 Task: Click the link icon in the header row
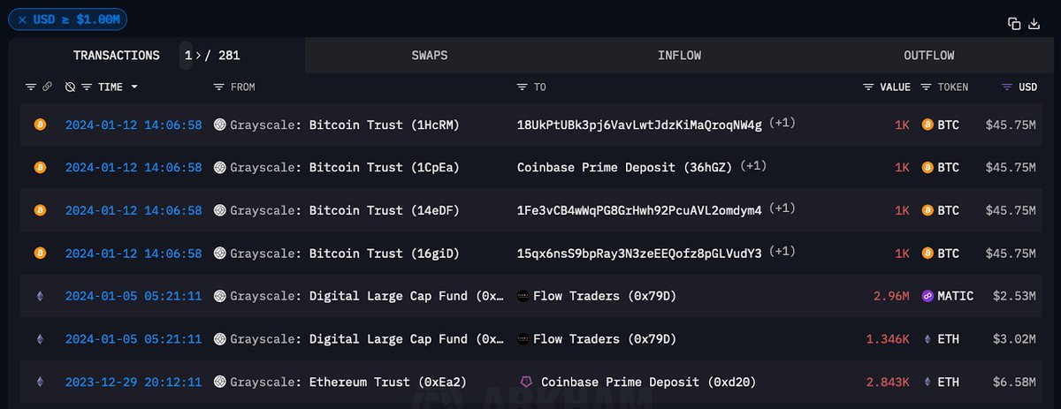pos(47,87)
